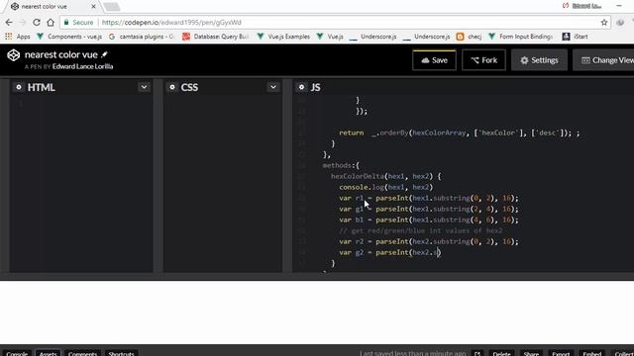Open Edward Lance Lorilla author profile
The width and height of the screenshot is (634, 356).
tap(82, 66)
